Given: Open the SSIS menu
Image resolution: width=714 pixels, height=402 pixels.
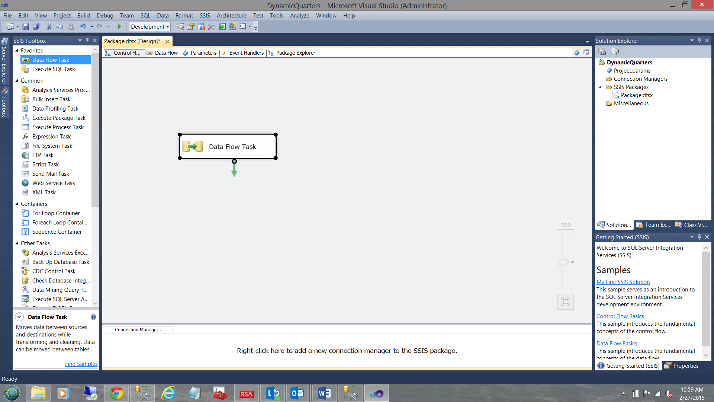Looking at the screenshot, I should [205, 16].
